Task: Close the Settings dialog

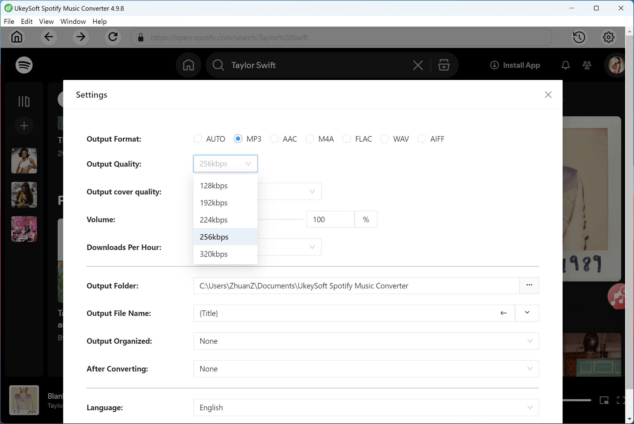Action: [548, 95]
